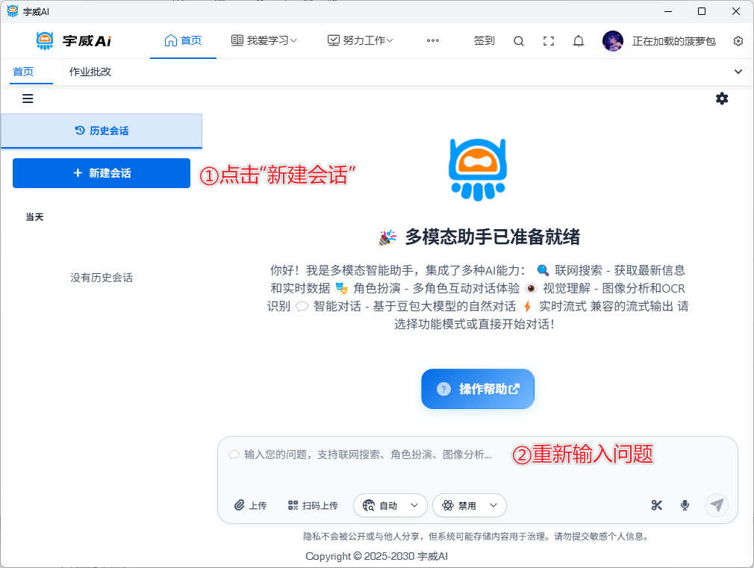Click the user avatar picture
754x568 pixels.
coord(613,41)
